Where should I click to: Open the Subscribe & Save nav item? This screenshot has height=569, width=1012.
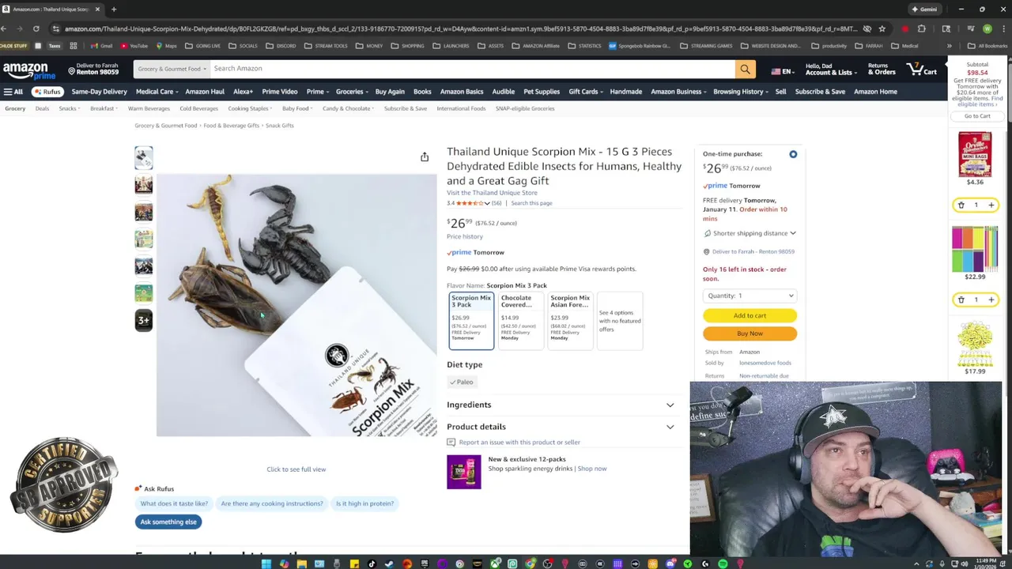click(x=820, y=92)
